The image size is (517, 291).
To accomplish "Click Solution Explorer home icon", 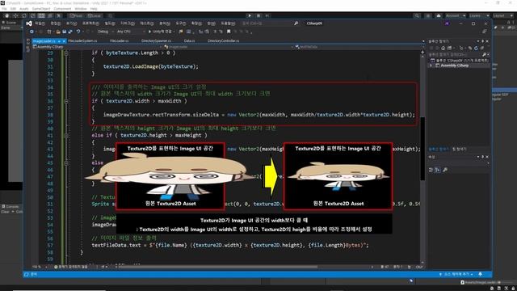I will pyautogui.click(x=443, y=48).
